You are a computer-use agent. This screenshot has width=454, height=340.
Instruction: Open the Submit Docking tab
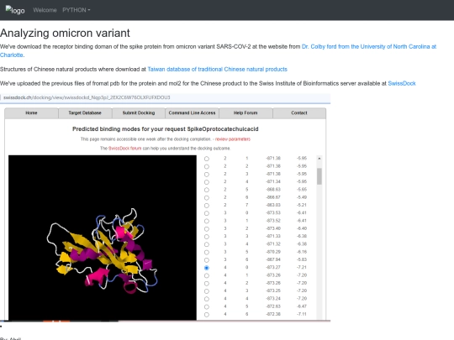(139, 113)
